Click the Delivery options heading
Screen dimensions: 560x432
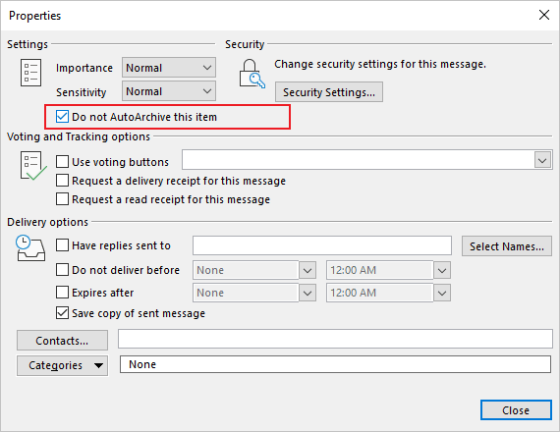(x=47, y=222)
